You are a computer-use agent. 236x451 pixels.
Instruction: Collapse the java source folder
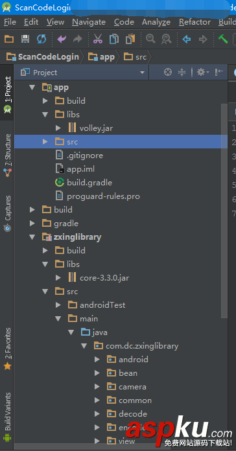(71, 332)
